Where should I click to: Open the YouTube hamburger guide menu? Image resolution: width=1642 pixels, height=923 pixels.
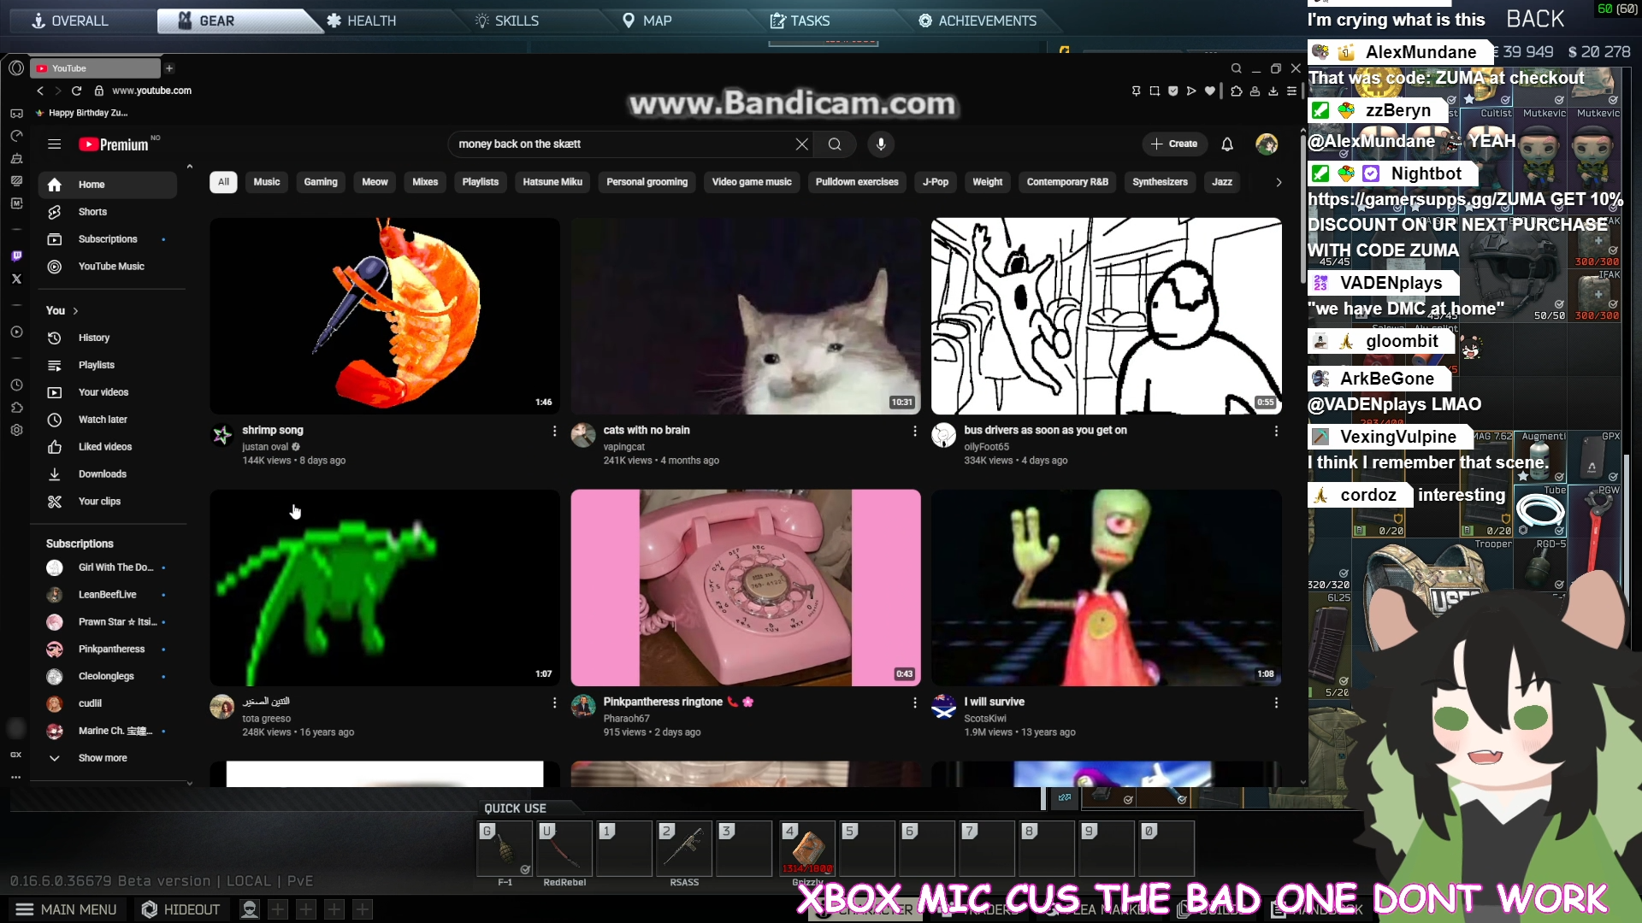pyautogui.click(x=54, y=144)
